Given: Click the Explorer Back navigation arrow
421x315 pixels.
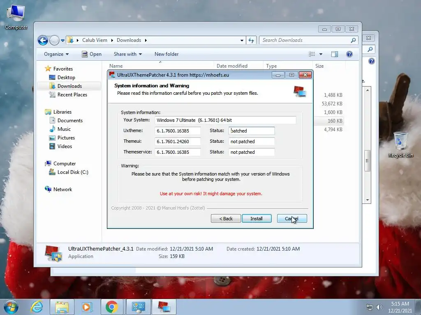Looking at the screenshot, I should pos(43,41).
